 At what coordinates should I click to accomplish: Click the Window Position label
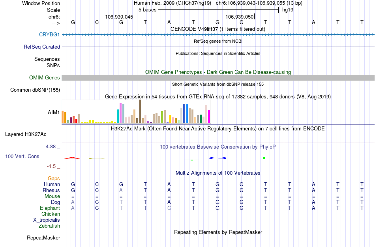click(41, 3)
